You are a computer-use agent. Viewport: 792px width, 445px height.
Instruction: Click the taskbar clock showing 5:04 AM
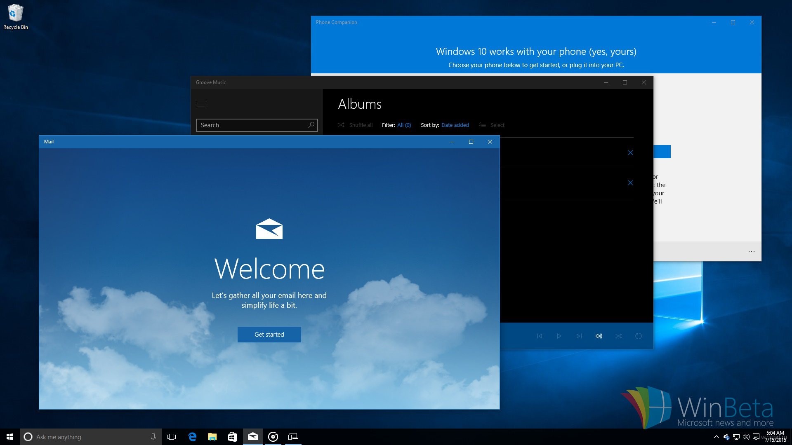pyautogui.click(x=775, y=437)
